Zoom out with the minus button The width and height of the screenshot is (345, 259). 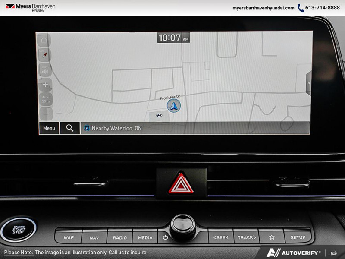[46, 114]
